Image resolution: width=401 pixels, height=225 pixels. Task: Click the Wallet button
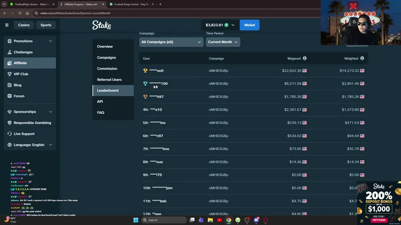pyautogui.click(x=249, y=25)
